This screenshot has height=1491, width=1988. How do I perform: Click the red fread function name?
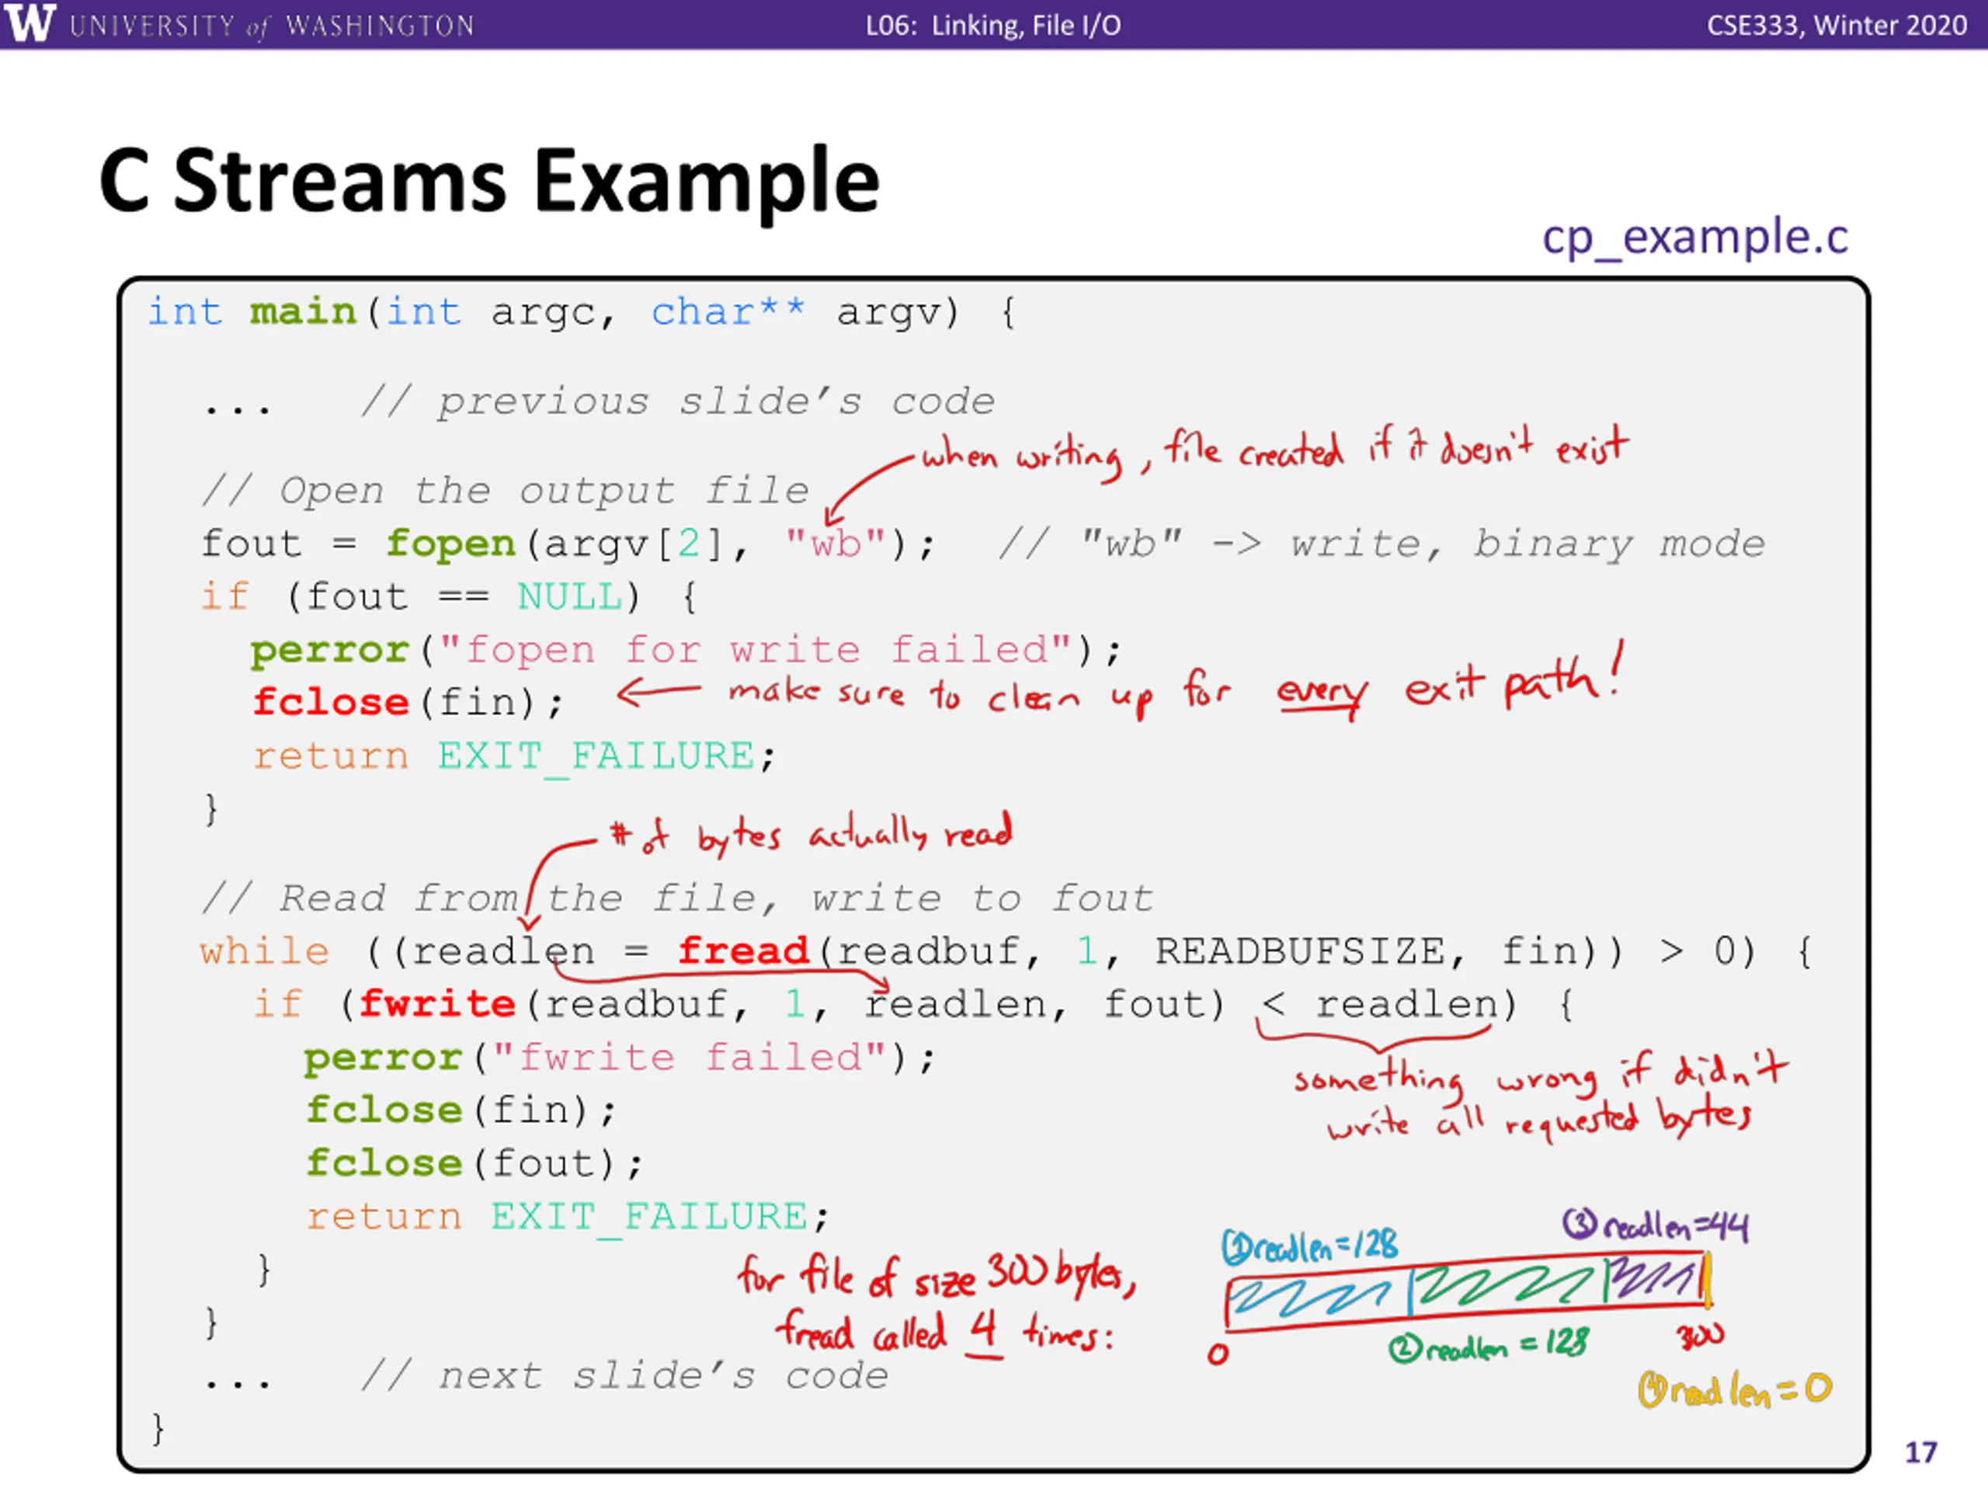(x=744, y=951)
